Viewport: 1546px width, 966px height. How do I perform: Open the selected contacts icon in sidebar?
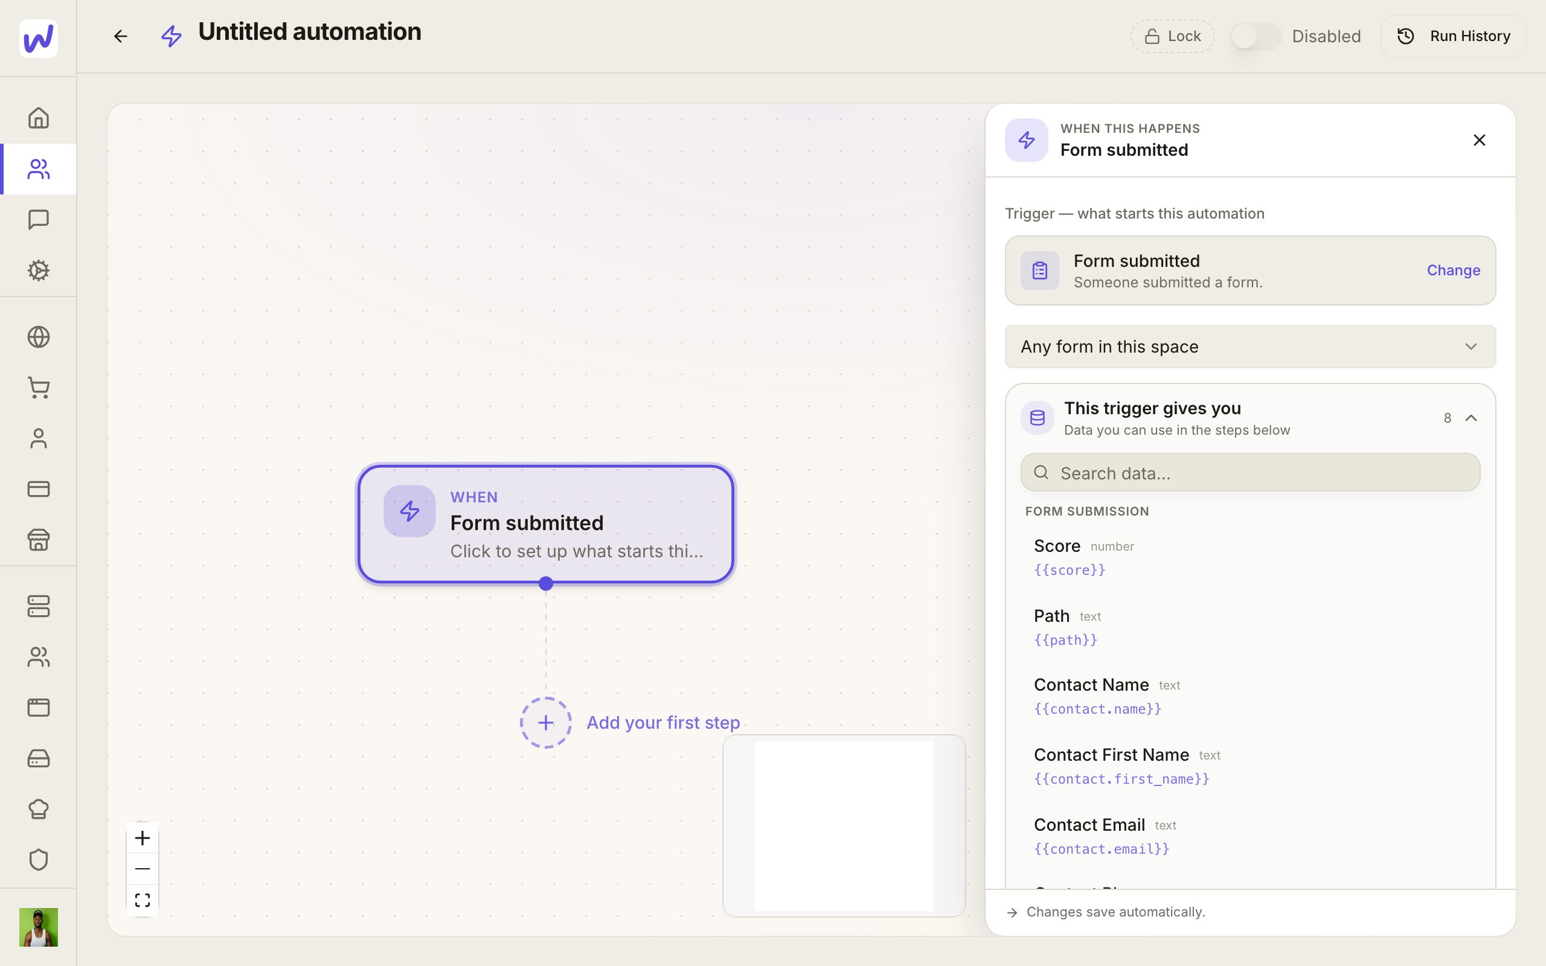coord(38,169)
